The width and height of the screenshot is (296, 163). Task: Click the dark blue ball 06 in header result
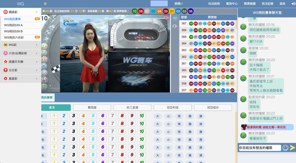(190, 11)
